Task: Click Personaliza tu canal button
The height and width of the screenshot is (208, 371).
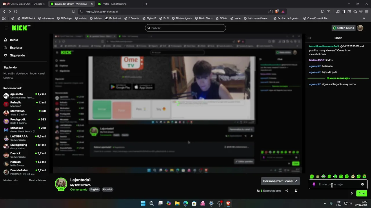Action: [x=280, y=181]
